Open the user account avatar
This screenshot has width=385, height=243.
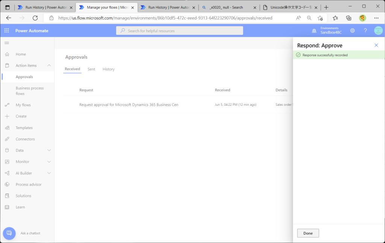coord(378,31)
